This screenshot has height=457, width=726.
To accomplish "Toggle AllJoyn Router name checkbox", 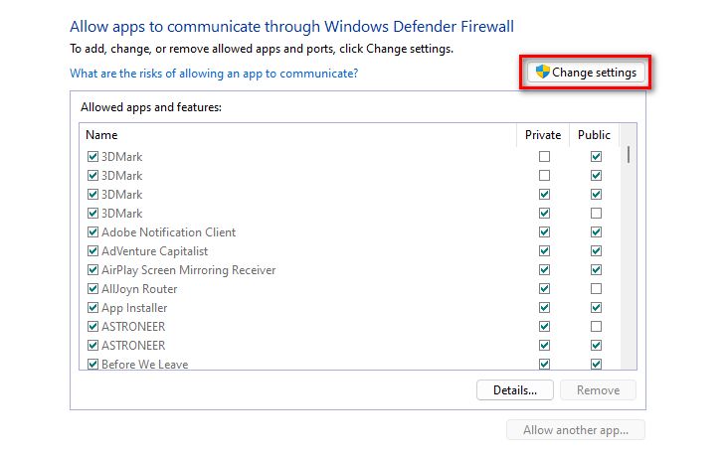I will (92, 289).
